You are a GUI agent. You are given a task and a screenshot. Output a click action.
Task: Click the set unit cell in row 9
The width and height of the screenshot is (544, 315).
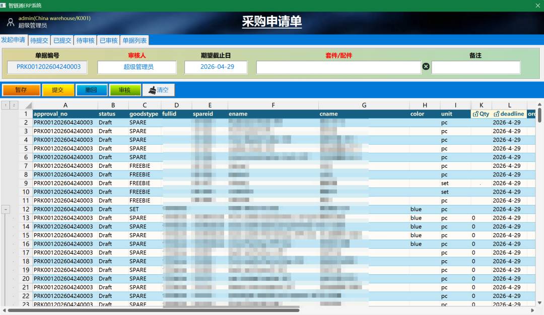455,183
